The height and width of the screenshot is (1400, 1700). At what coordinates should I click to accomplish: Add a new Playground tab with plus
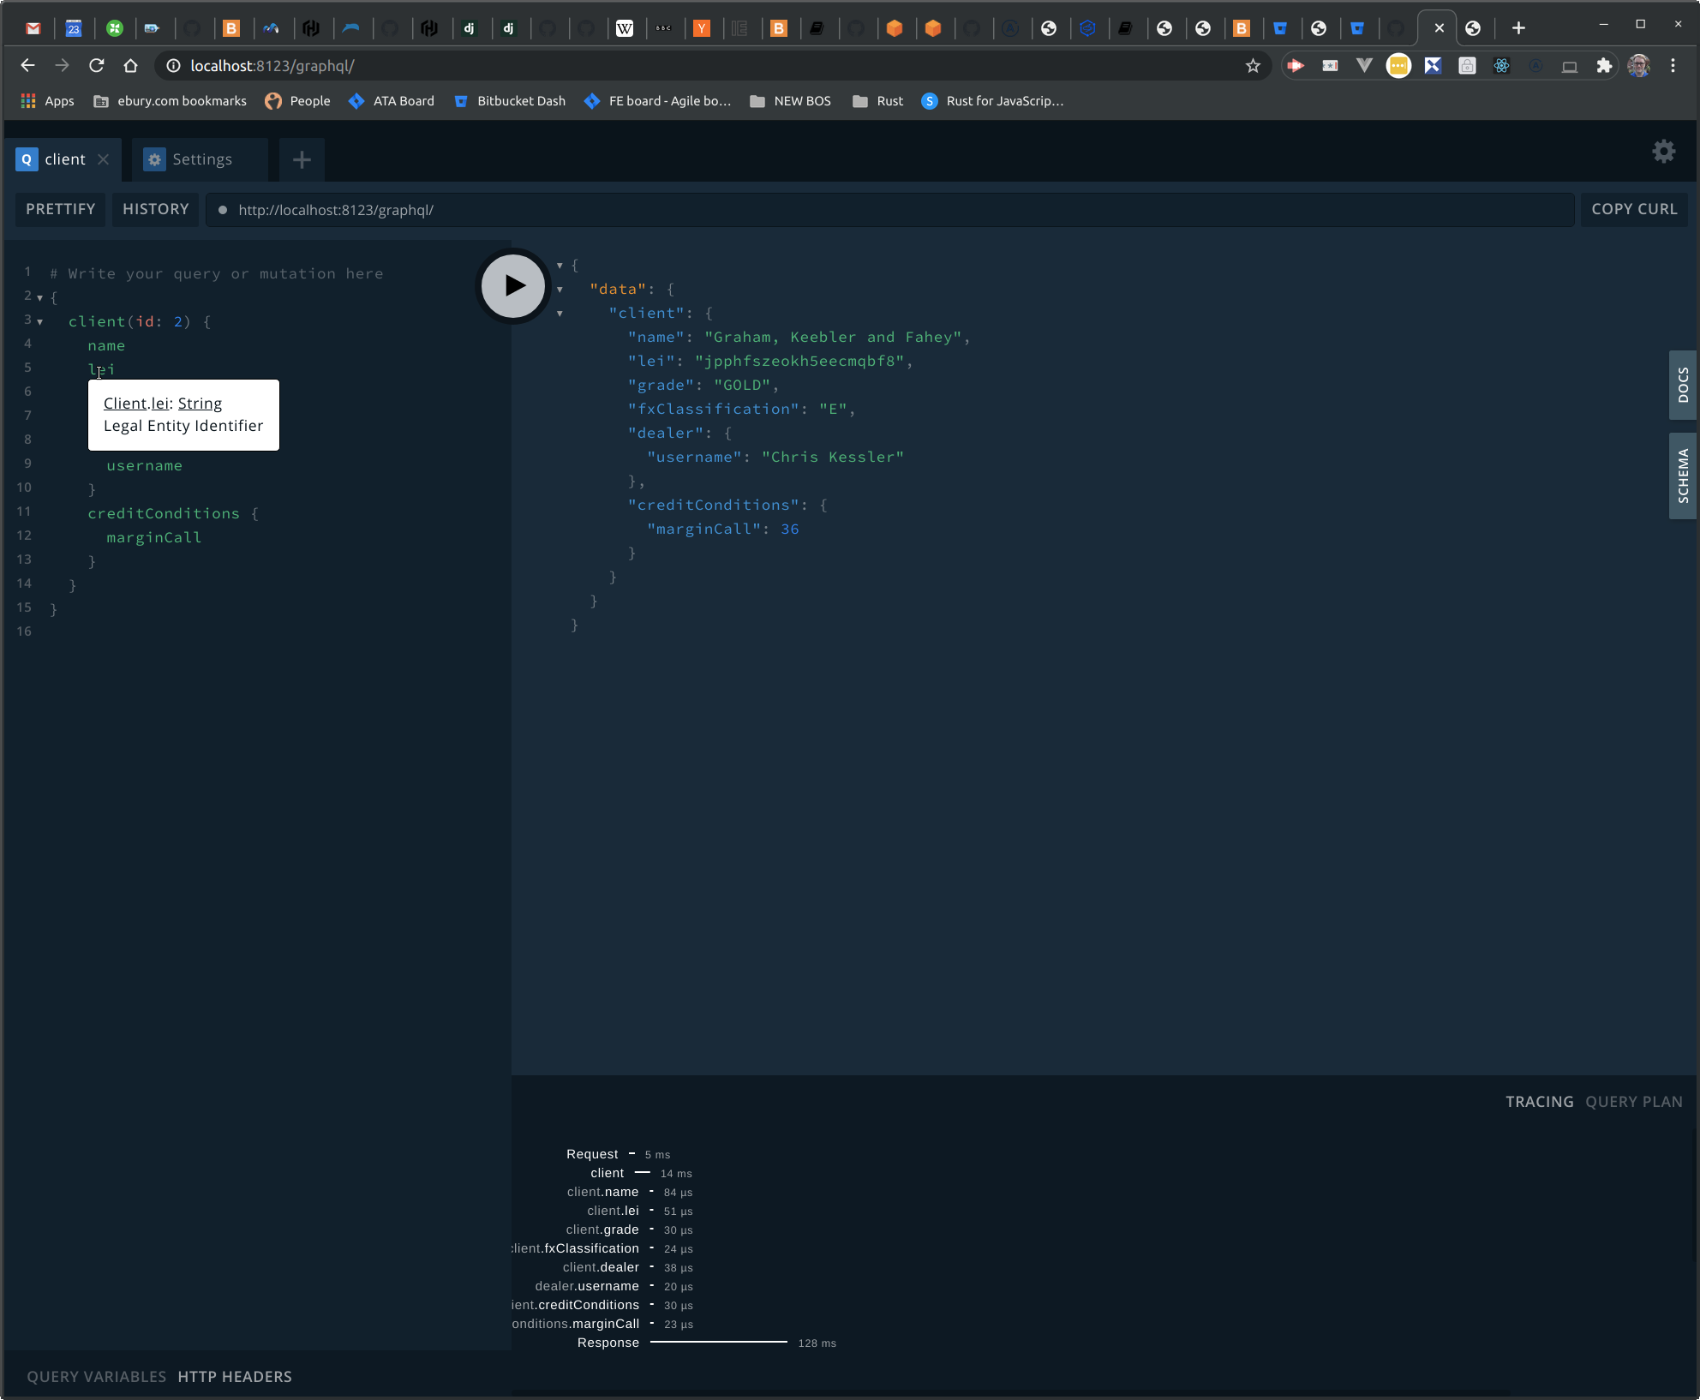pos(302,159)
